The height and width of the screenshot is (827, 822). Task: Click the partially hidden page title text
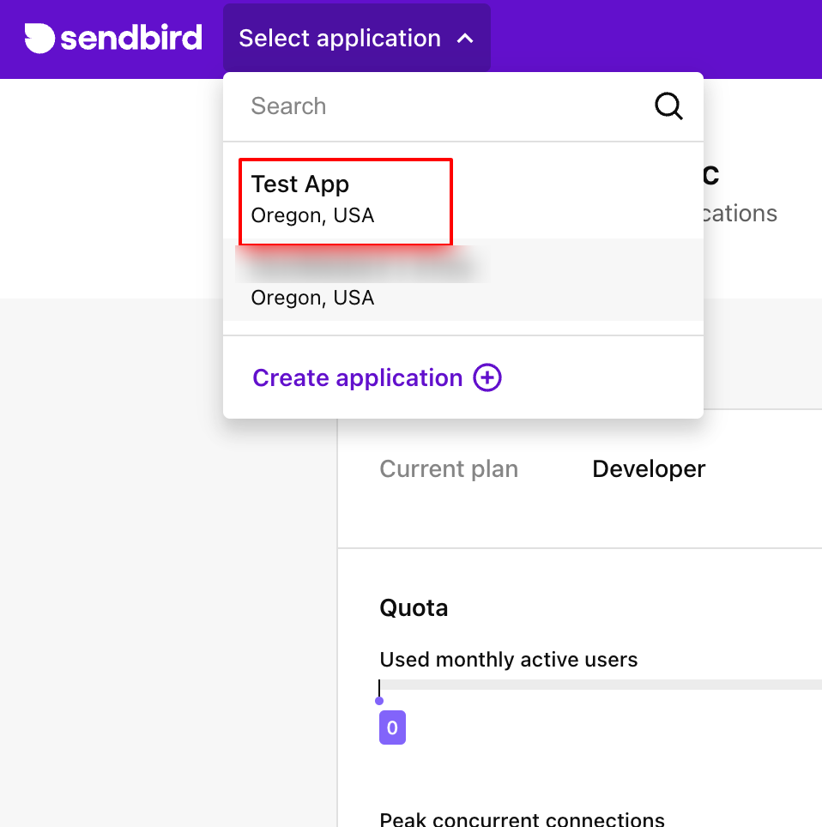711,175
